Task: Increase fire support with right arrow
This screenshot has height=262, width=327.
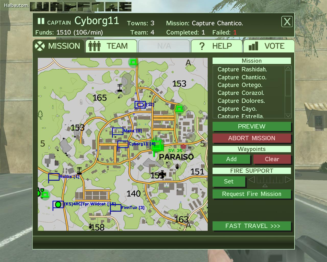Action: [288, 180]
